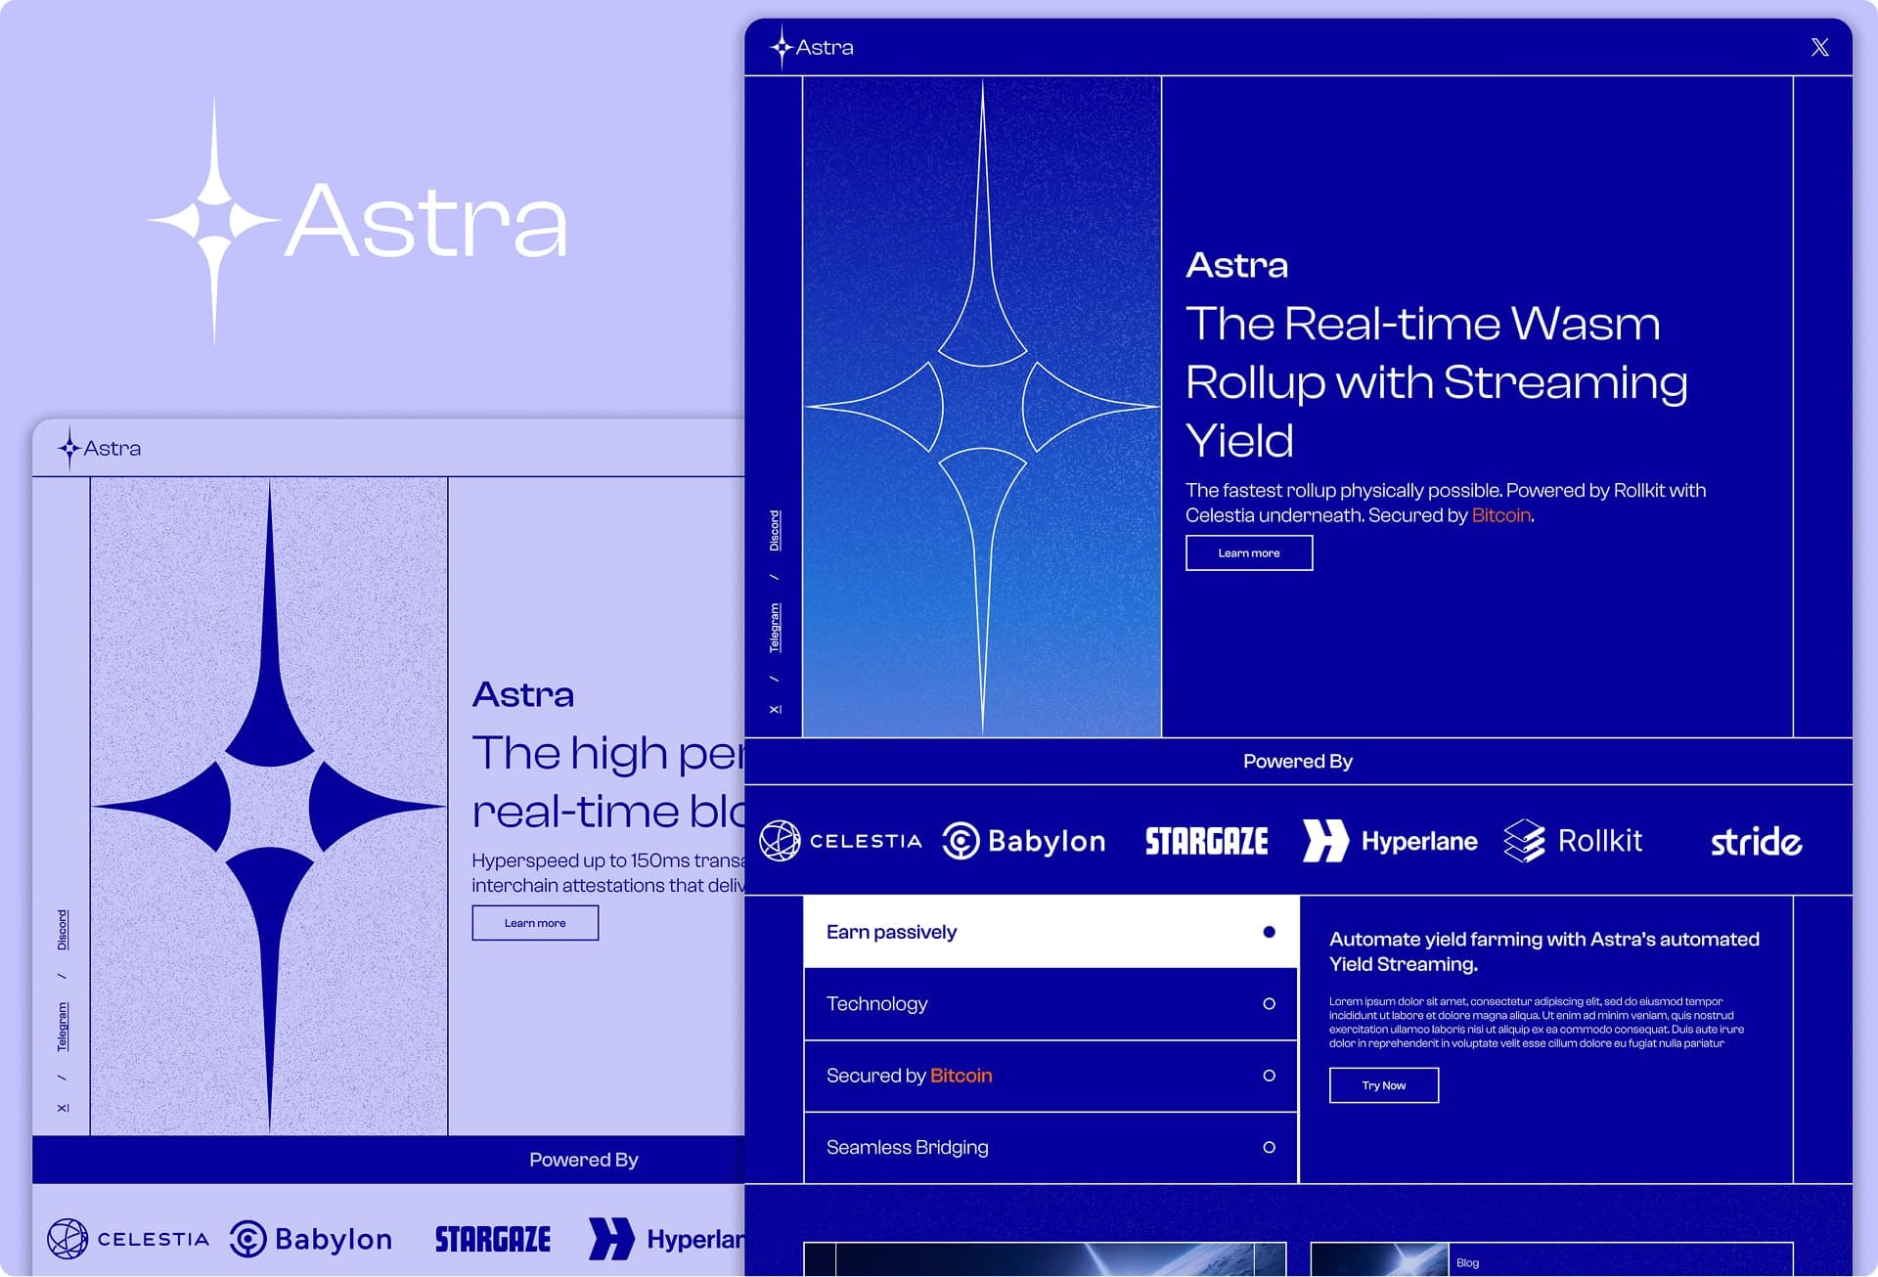Open Discord link in light window sidebar
Viewport: 1878px width, 1277px height.
click(x=63, y=930)
